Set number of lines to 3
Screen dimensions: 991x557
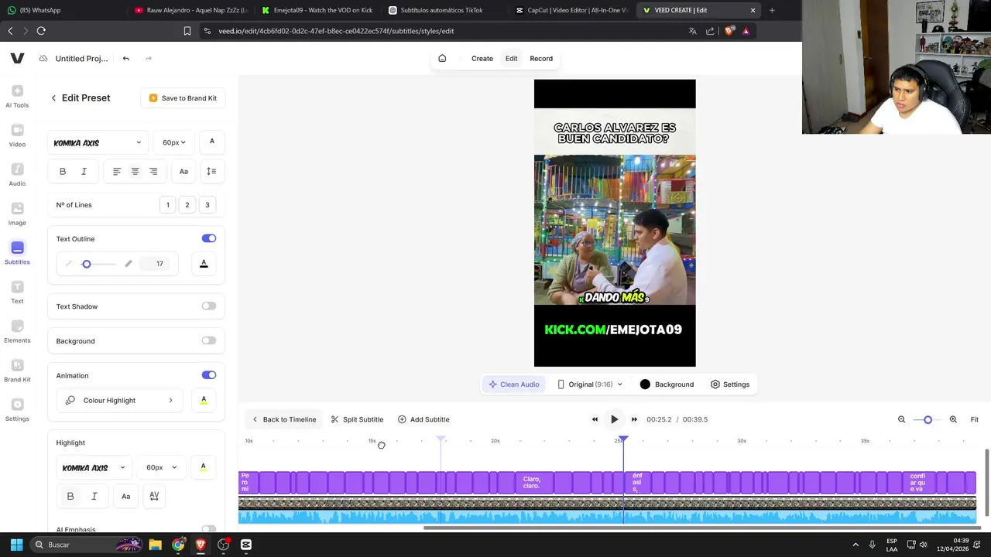[207, 205]
